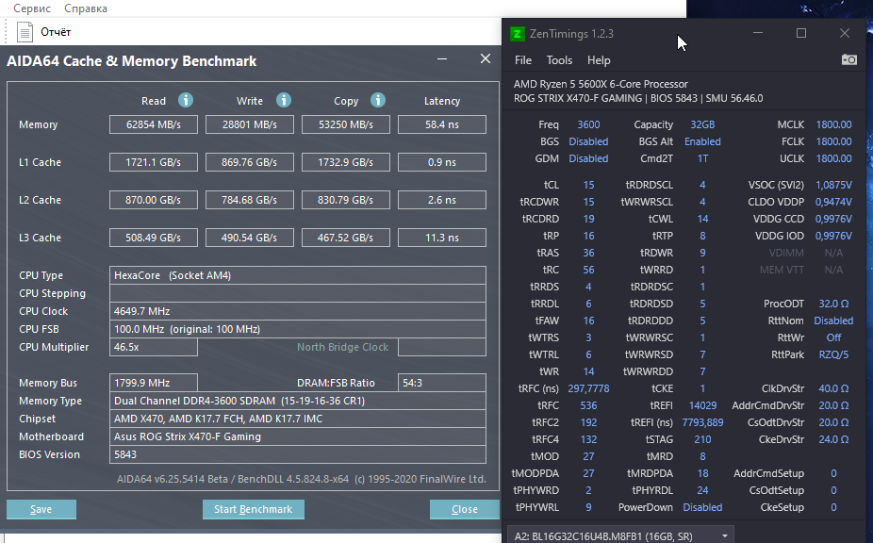Image resolution: width=873 pixels, height=543 pixels.
Task: Click the L2 Cache Write value 784.68 GB/s
Action: [250, 200]
